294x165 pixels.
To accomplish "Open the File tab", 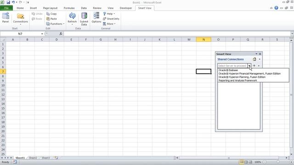I will pyautogui.click(x=6, y=8).
